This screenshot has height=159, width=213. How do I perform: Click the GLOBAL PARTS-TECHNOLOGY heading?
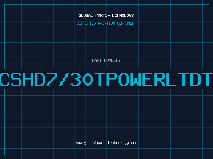click(x=106, y=15)
